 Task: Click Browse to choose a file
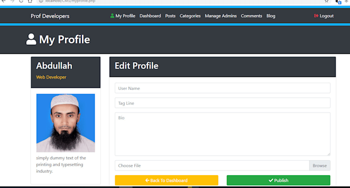pos(320,165)
